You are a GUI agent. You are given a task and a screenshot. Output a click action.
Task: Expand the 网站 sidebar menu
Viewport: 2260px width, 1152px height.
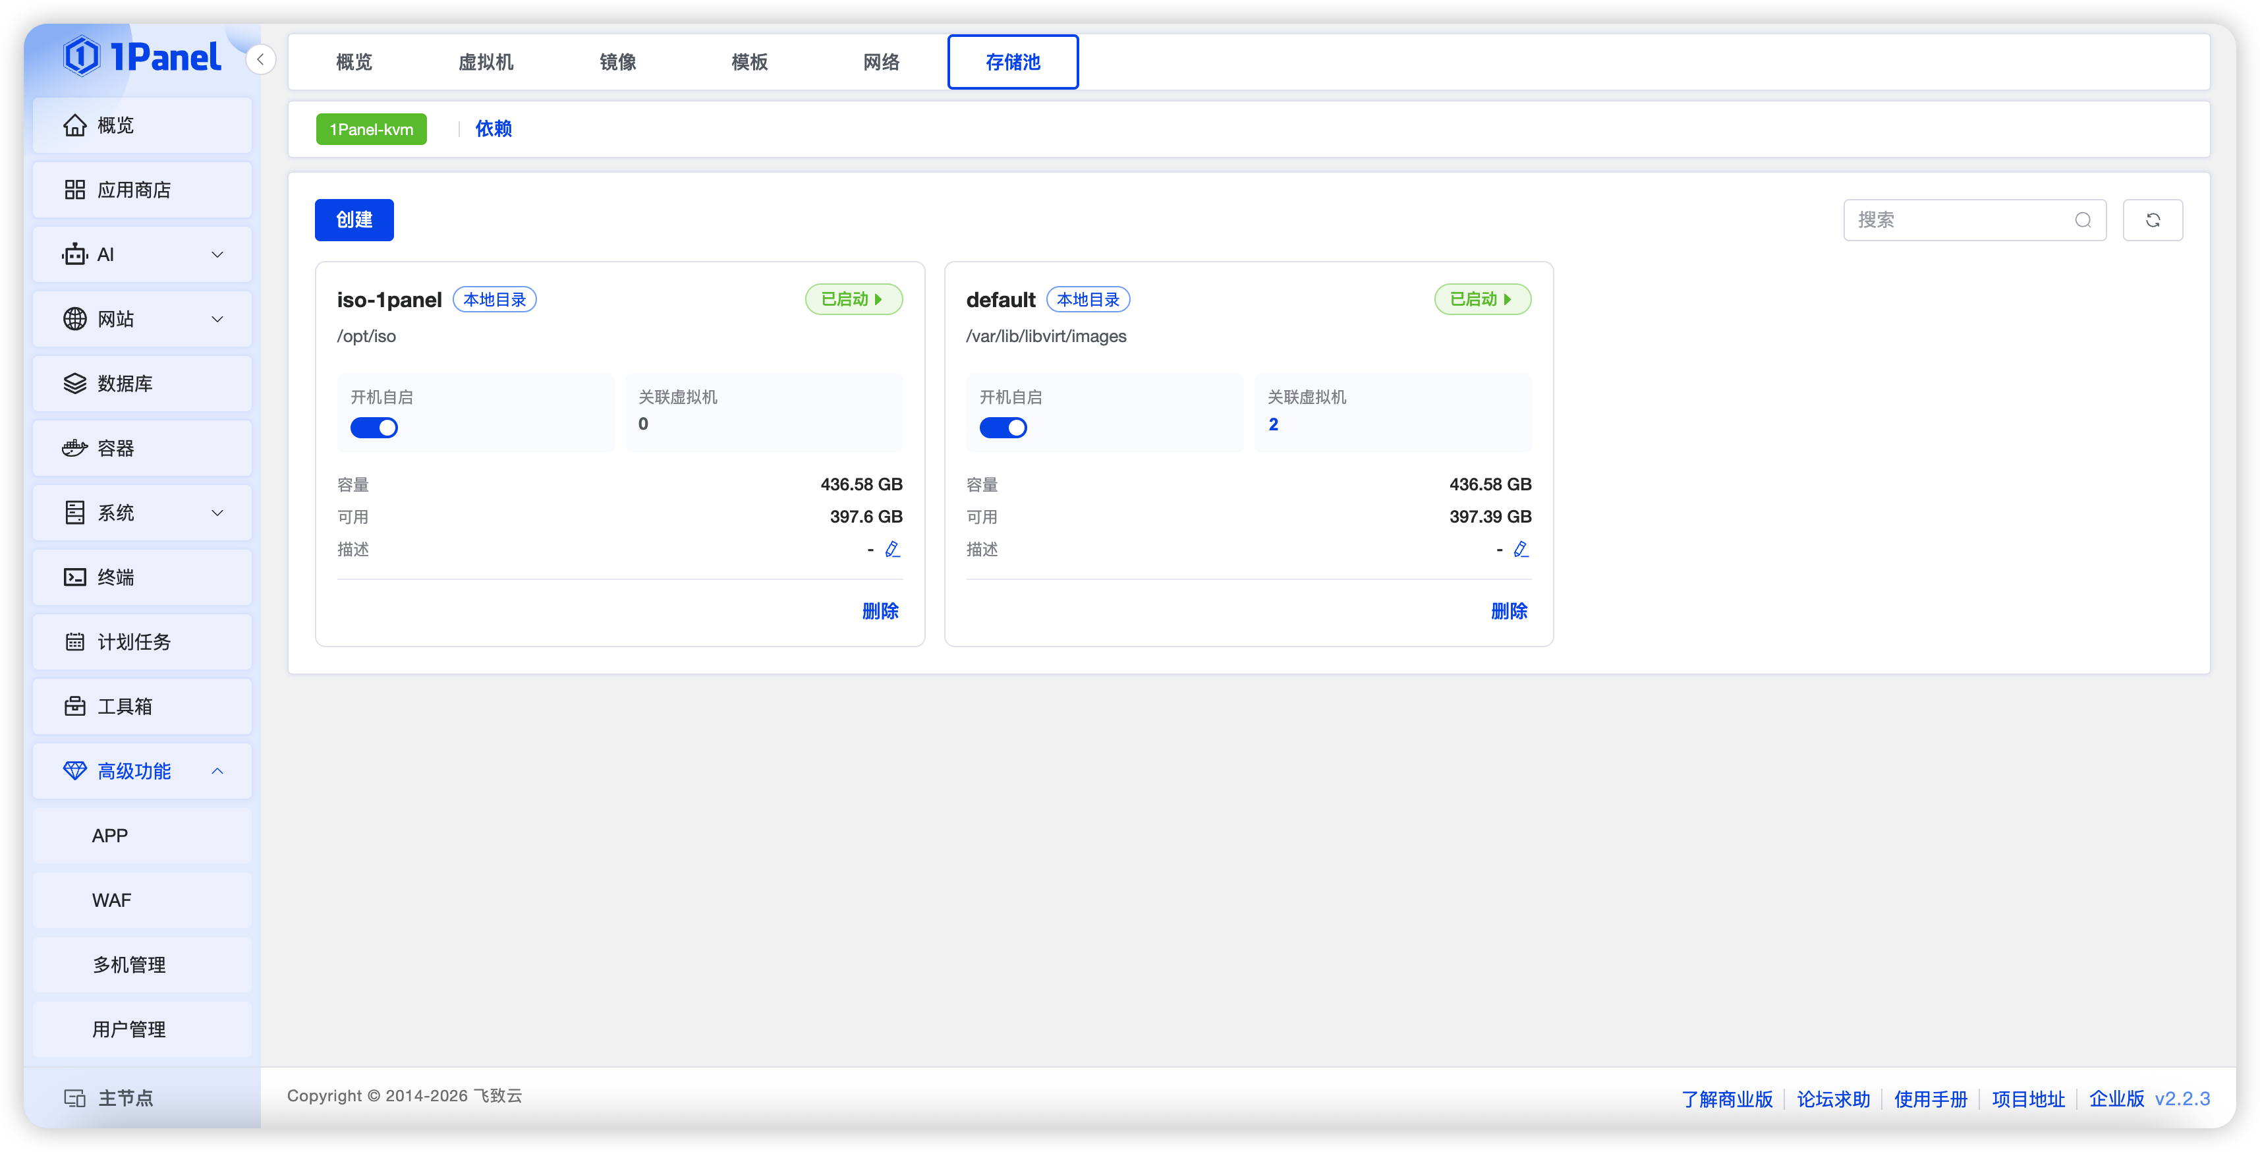click(142, 320)
